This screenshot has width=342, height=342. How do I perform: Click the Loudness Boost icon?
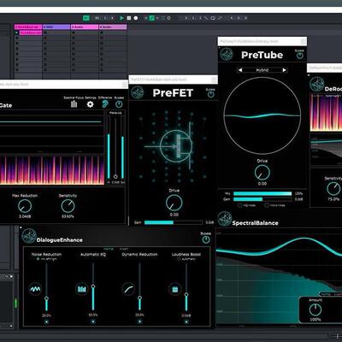click(x=174, y=289)
